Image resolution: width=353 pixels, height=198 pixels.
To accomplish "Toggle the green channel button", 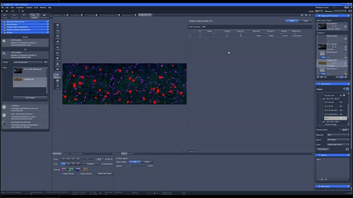I will coord(71,169).
